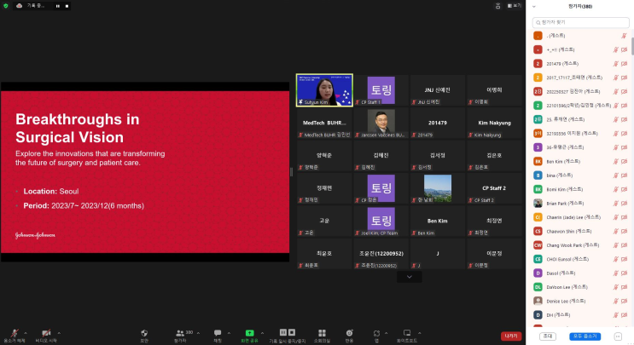Select 'Chang Wook Park' in participants list
Screen dimensions: 634x345
click(580, 245)
